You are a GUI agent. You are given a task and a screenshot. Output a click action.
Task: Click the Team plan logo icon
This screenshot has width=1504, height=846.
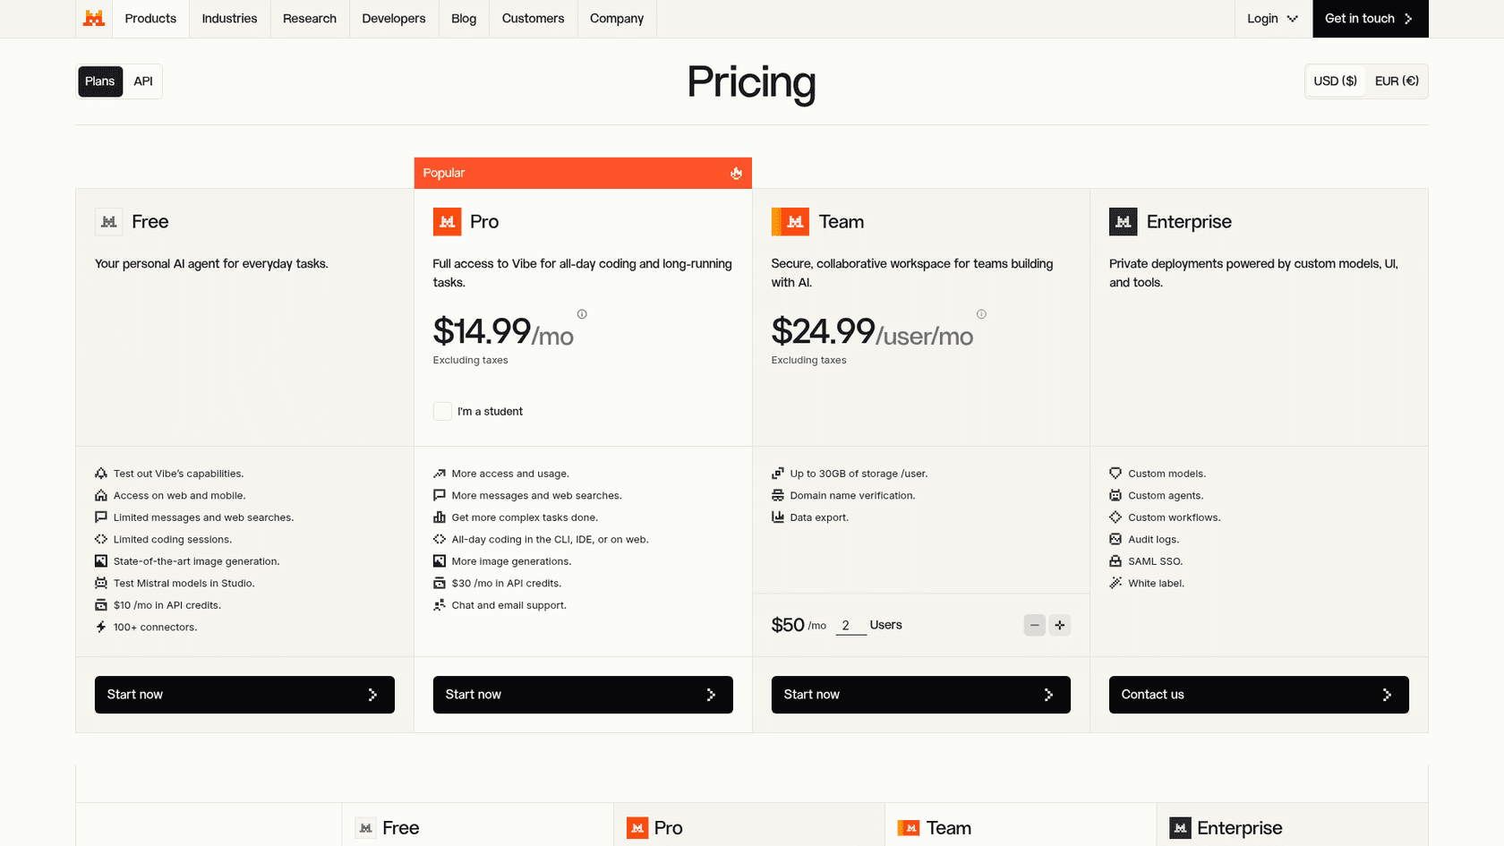[x=790, y=221]
